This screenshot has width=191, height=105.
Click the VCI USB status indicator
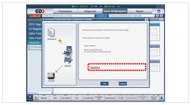point(80,6)
